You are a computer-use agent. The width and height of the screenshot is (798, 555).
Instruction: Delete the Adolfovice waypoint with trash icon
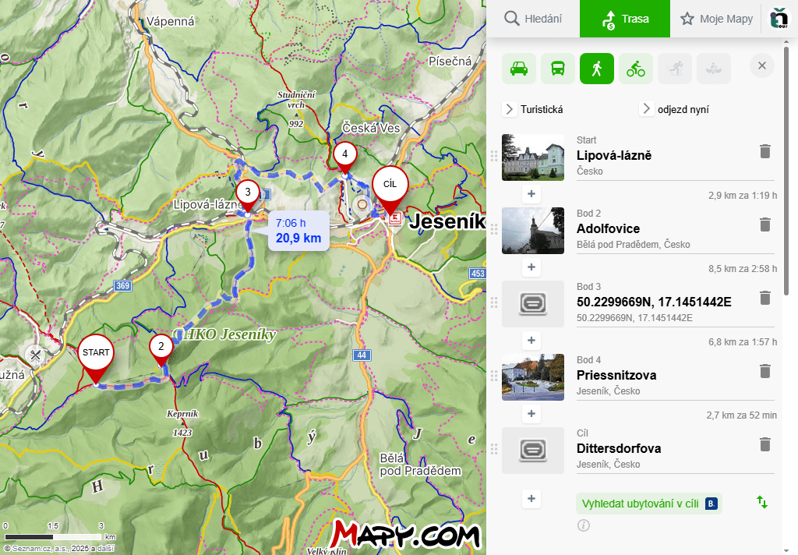tap(764, 224)
